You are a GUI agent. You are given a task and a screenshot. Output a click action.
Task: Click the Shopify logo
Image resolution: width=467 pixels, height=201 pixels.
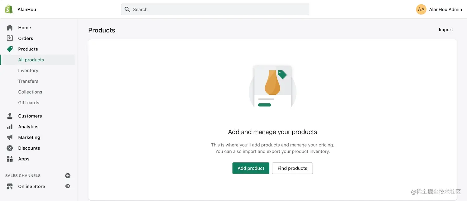8,9
